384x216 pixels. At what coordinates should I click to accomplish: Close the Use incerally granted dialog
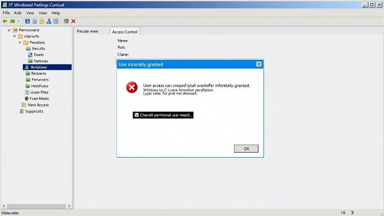[x=259, y=64]
